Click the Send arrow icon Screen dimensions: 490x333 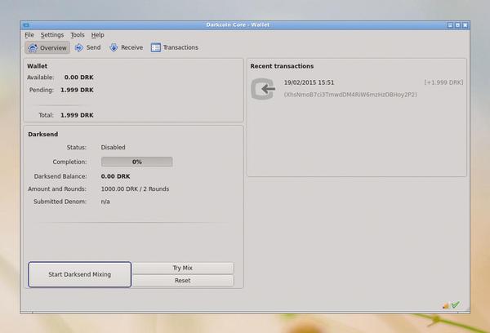pyautogui.click(x=79, y=47)
